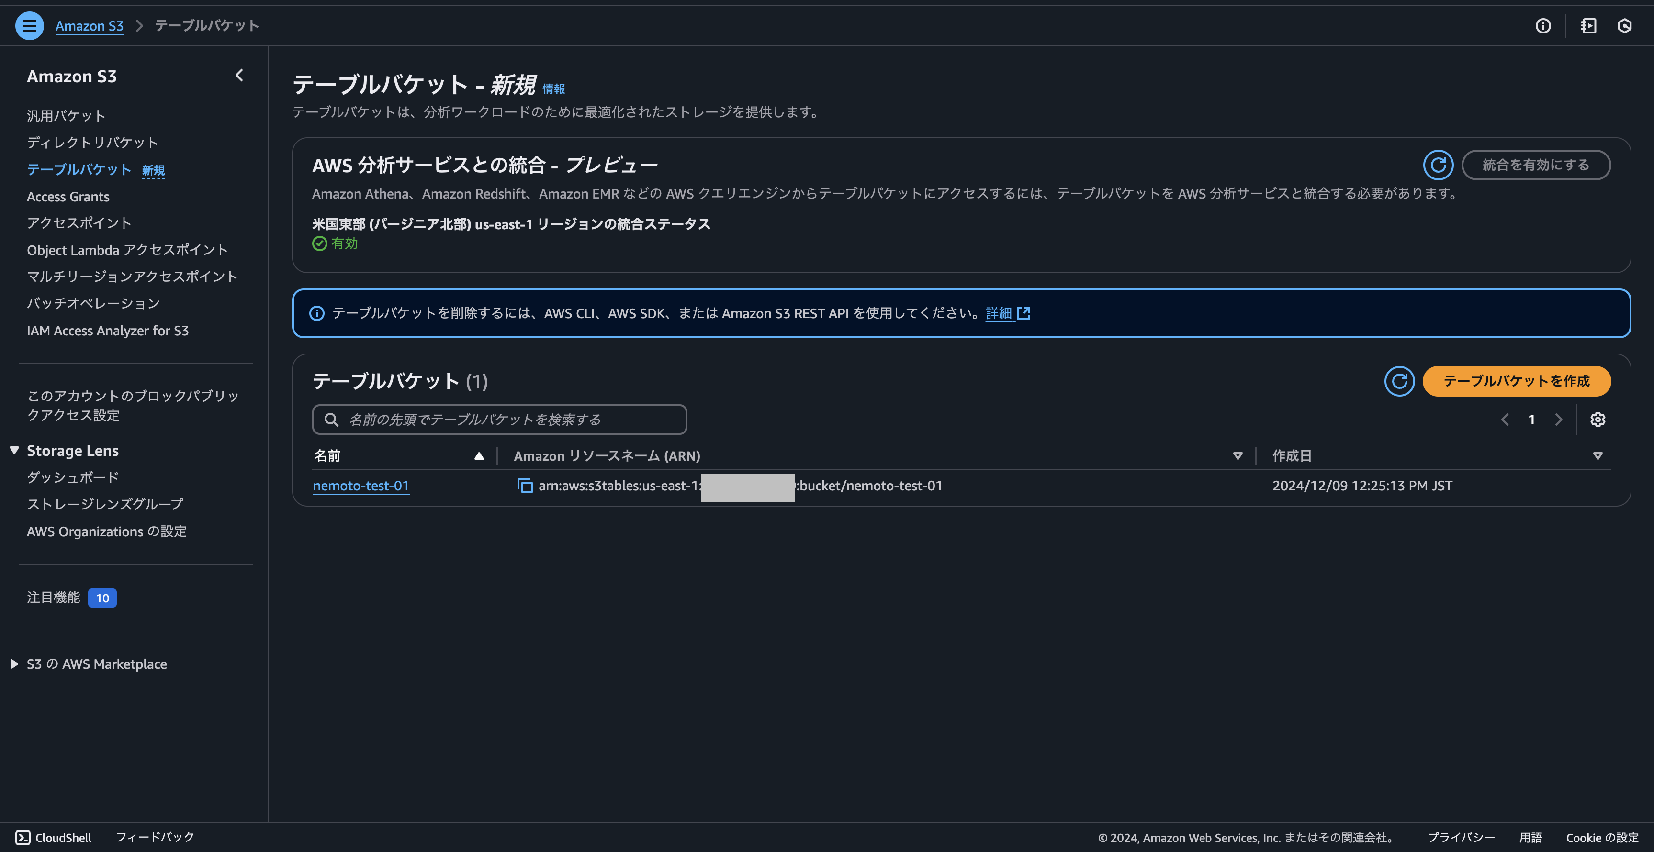Open Object Lambda アクセスポイント
1654x852 pixels.
point(127,250)
